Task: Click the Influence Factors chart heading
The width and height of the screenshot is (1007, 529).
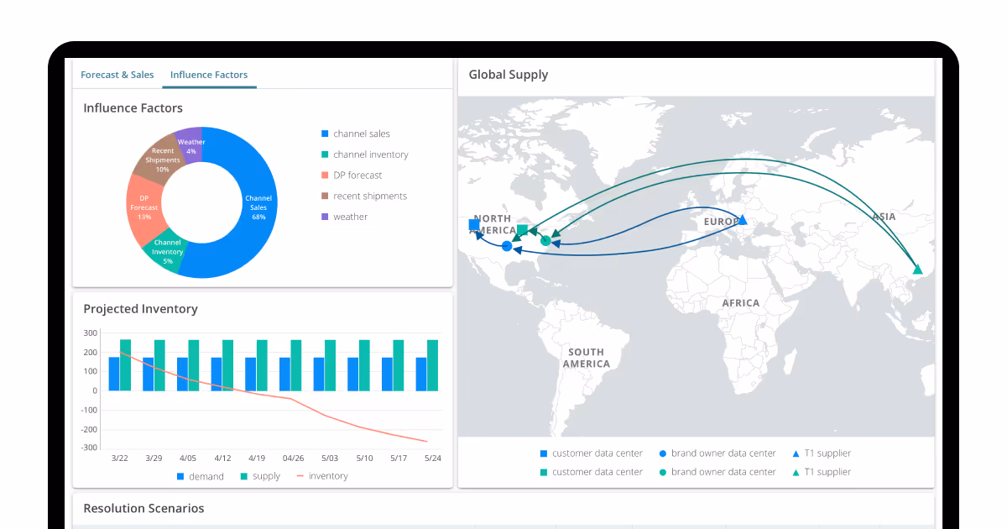Action: pyautogui.click(x=133, y=108)
